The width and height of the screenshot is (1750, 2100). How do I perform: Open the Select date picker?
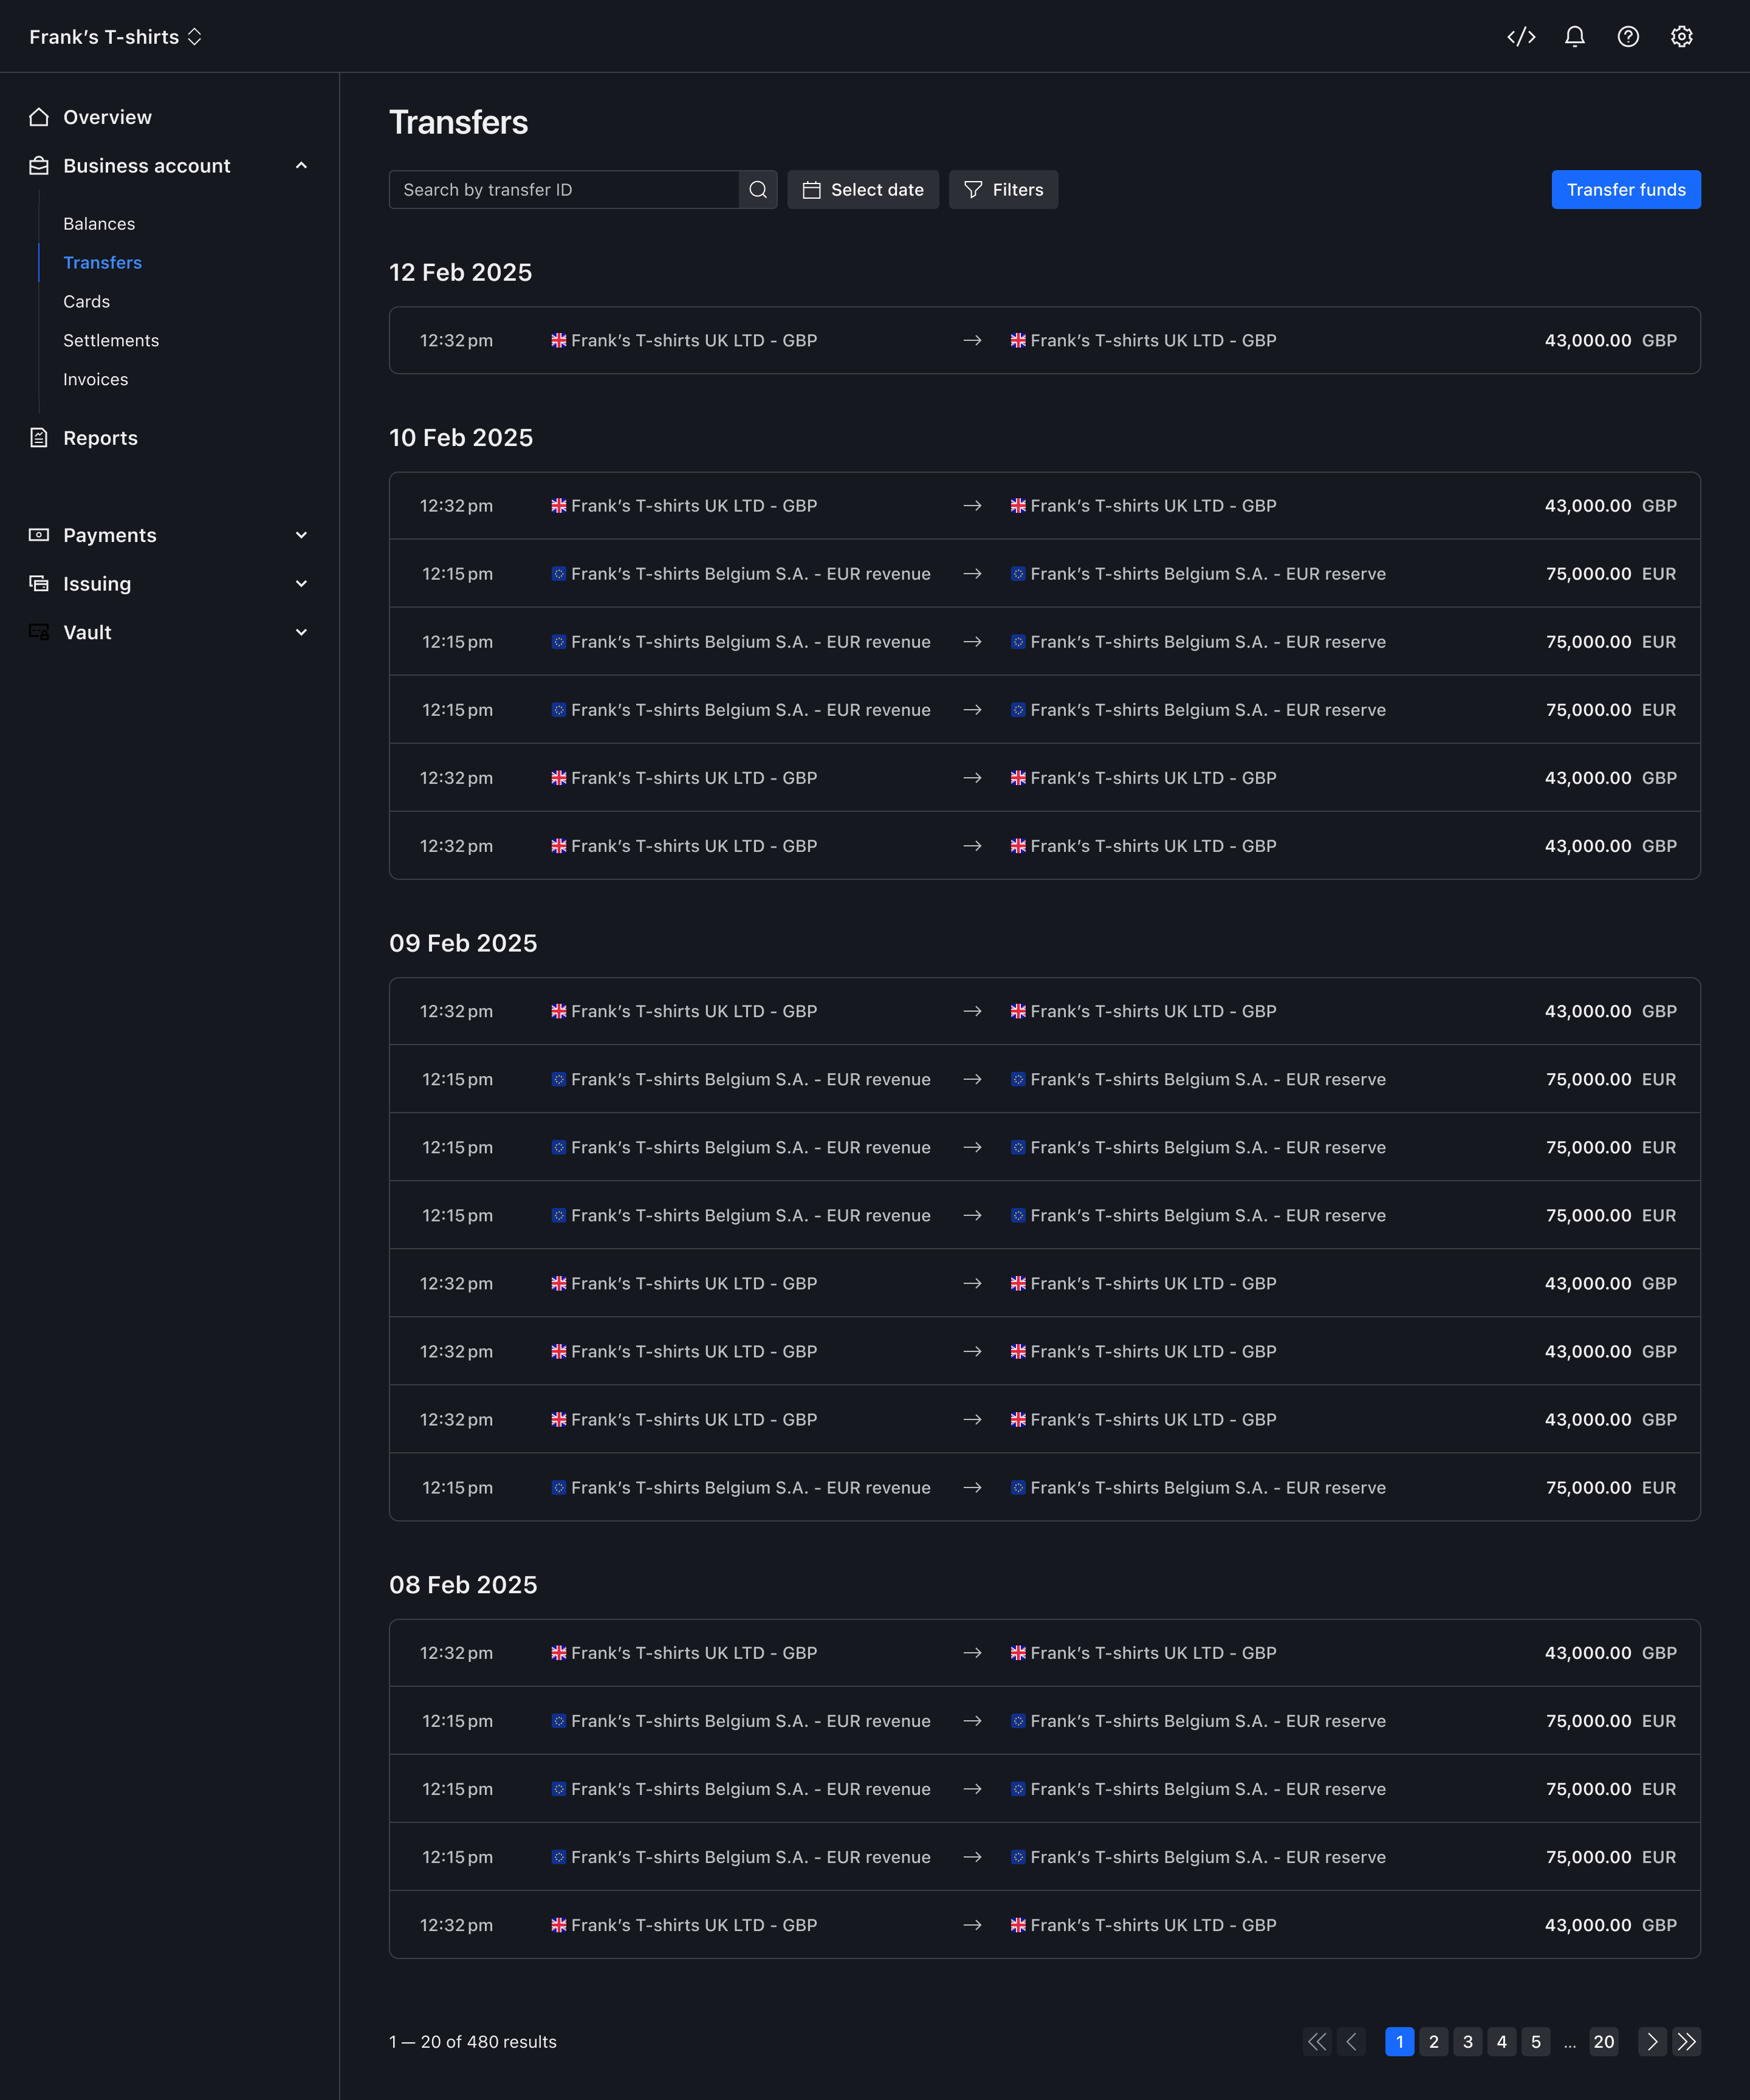click(x=863, y=190)
